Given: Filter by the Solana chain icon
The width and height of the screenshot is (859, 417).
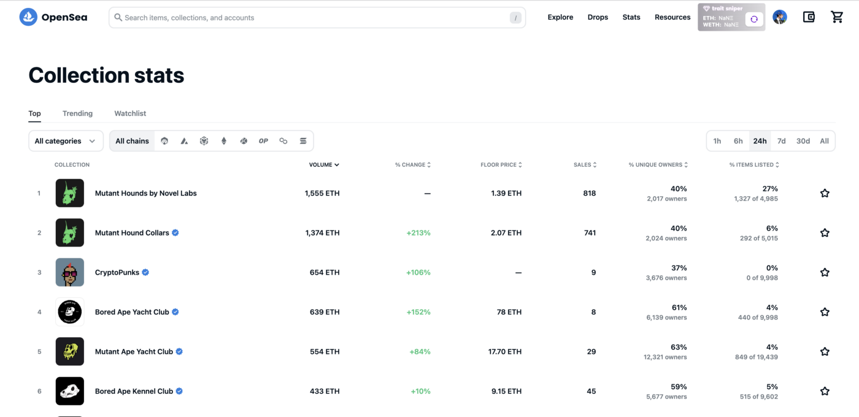Looking at the screenshot, I should 303,141.
